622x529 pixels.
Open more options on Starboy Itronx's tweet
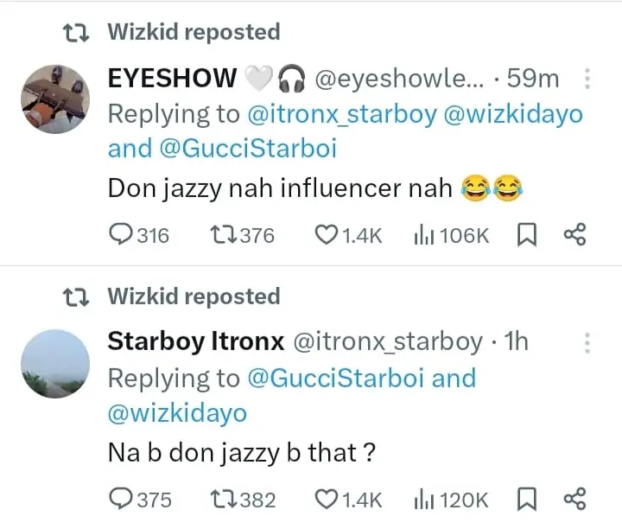(587, 343)
